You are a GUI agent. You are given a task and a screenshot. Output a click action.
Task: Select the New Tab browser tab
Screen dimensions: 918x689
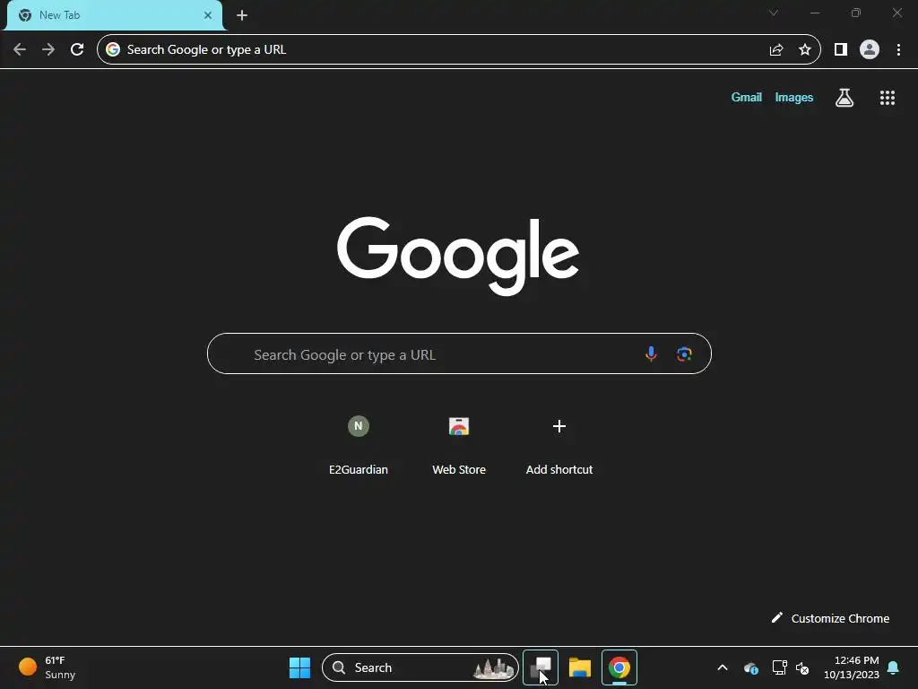click(114, 15)
